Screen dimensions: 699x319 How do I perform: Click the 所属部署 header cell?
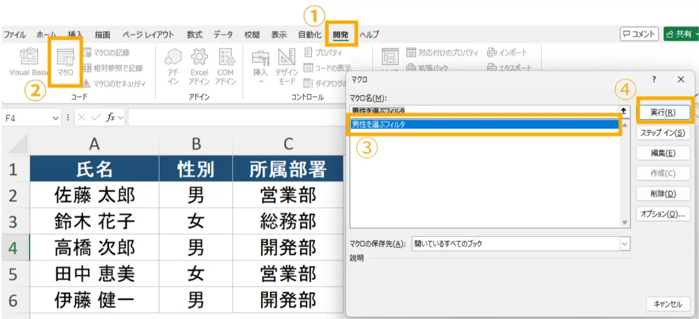point(288,169)
